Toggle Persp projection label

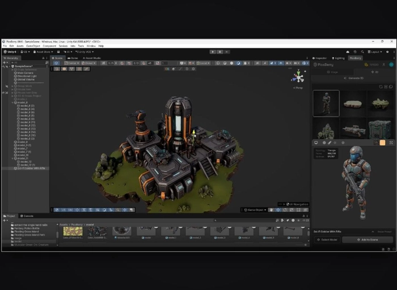click(298, 88)
